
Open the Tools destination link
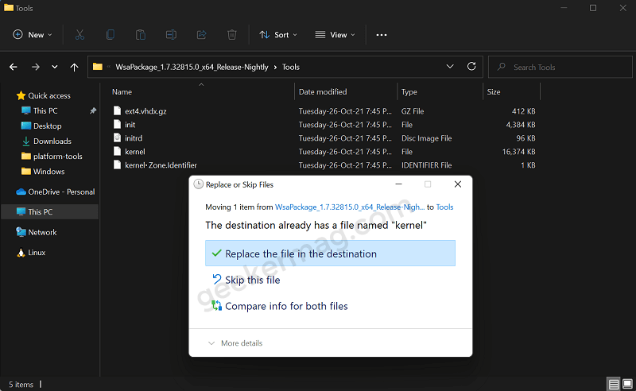444,207
